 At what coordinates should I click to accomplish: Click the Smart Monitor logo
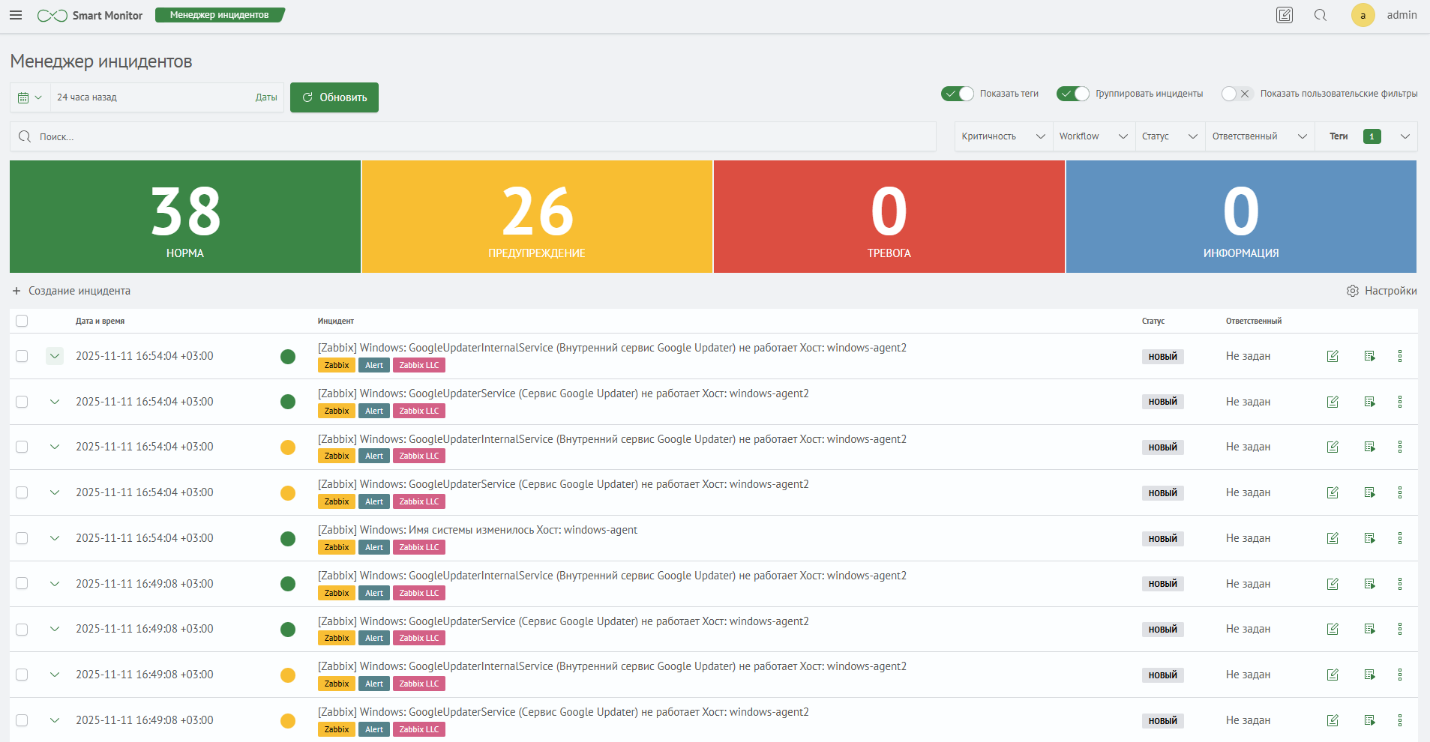point(90,16)
